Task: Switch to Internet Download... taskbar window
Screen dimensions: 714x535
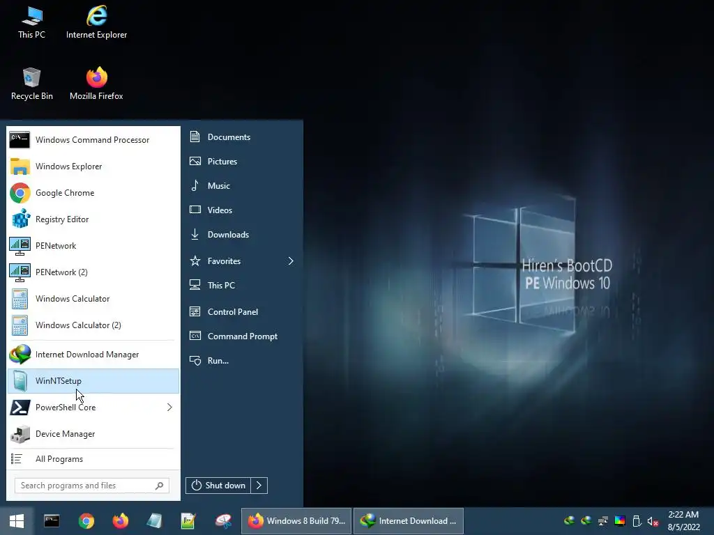Action: 409,521
